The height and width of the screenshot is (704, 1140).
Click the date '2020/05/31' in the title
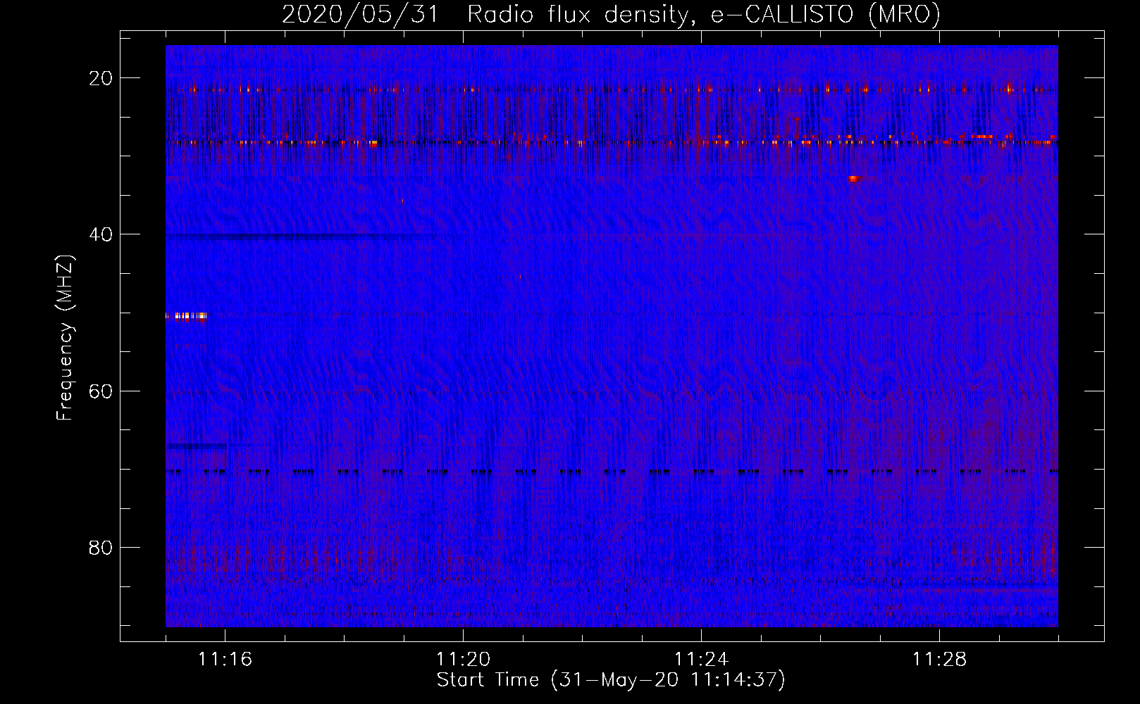point(359,14)
